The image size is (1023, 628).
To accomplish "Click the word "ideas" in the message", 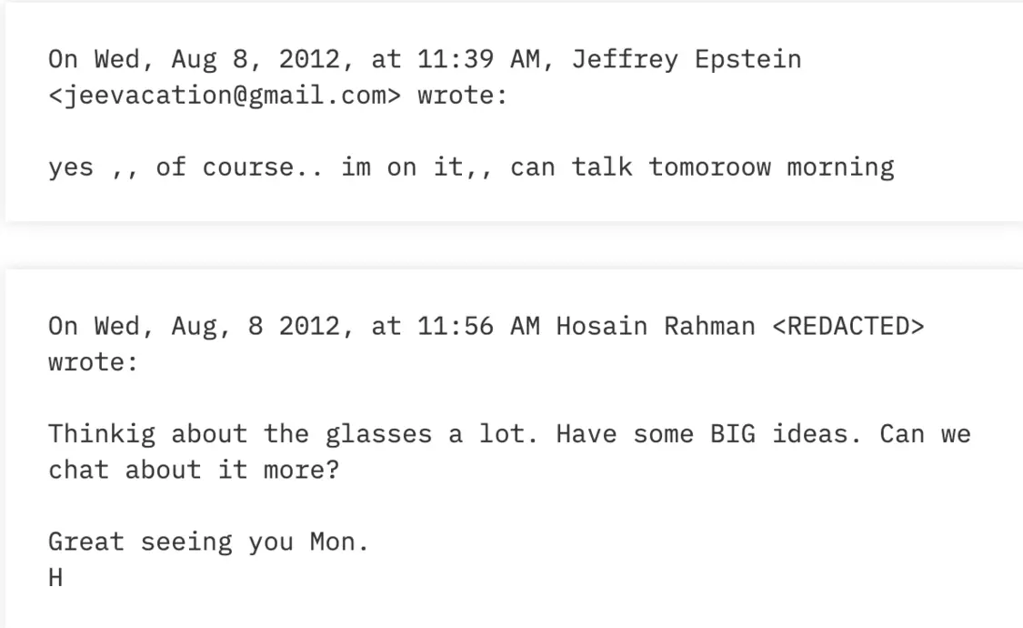I will click(816, 434).
